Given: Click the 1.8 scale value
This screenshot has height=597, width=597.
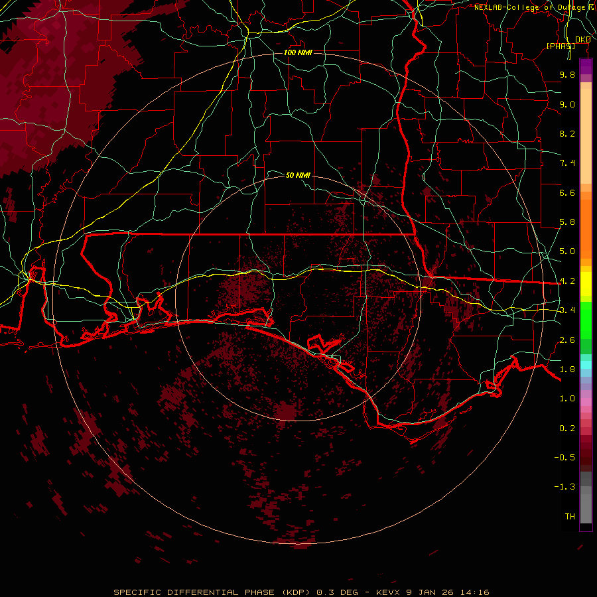Looking at the screenshot, I should click(567, 369).
